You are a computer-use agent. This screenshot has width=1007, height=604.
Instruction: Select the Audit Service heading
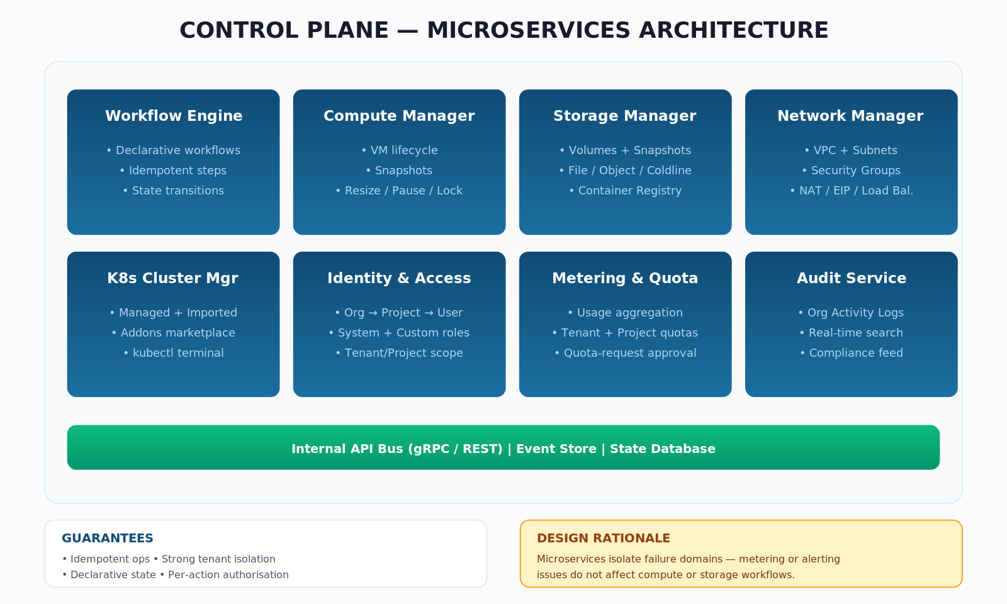coord(852,279)
